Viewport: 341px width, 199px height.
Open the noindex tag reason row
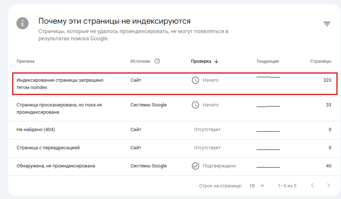tap(60, 84)
